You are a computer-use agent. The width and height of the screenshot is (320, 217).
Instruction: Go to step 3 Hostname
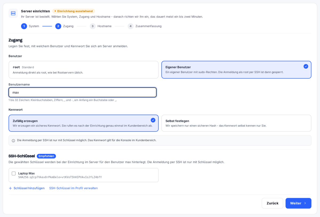click(101, 26)
